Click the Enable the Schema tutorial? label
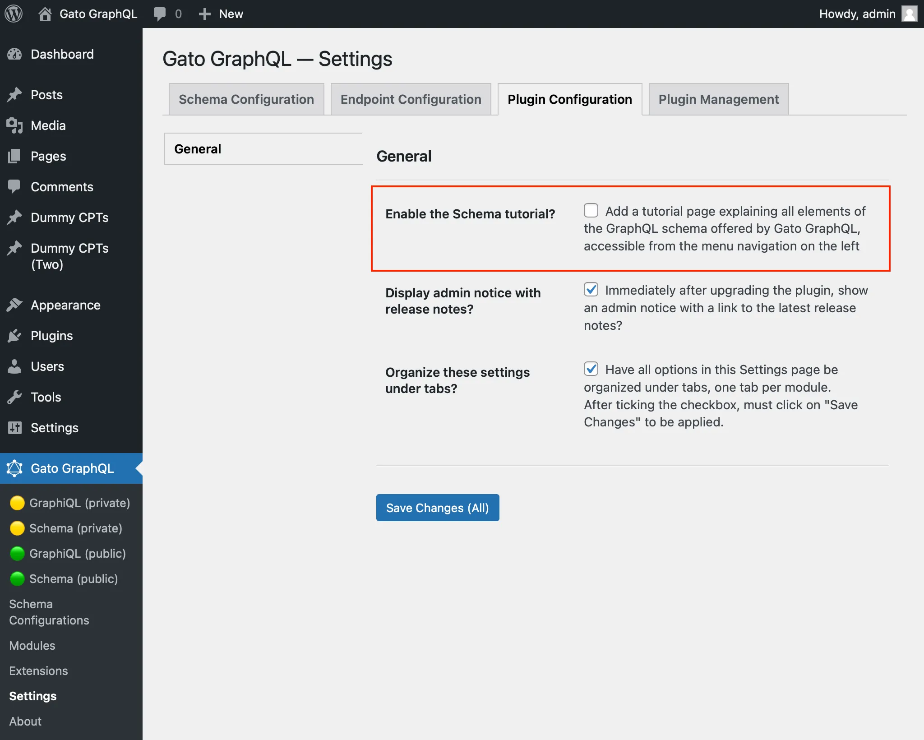This screenshot has height=740, width=924. click(470, 214)
